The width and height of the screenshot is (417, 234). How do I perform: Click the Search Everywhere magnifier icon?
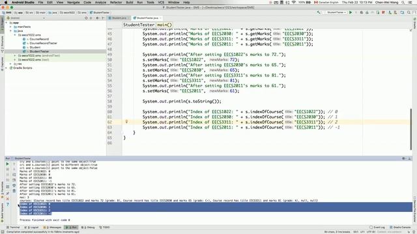click(409, 12)
